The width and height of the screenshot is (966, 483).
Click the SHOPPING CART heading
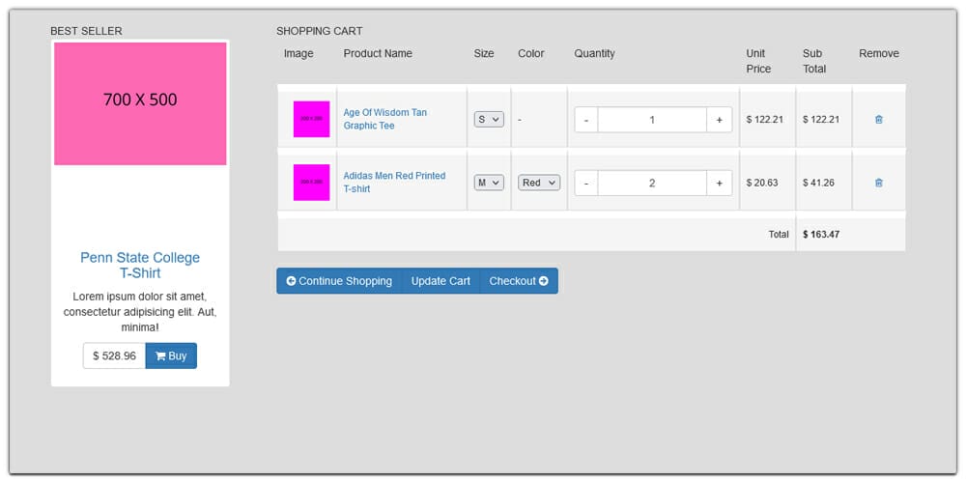point(319,31)
